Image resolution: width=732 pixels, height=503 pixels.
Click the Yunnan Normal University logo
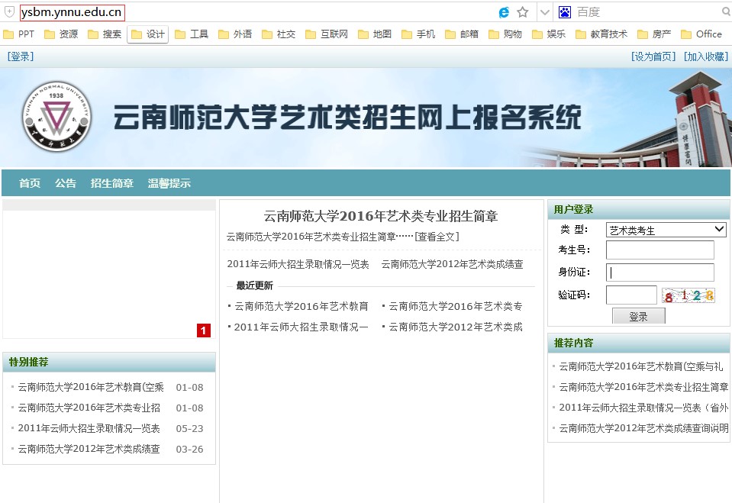pyautogui.click(x=56, y=117)
